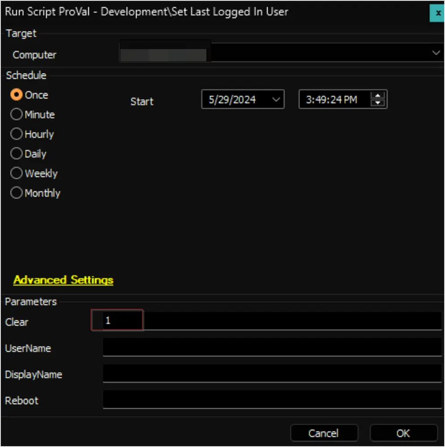
Task: Cancel the Run Script dialog
Action: (x=324, y=433)
